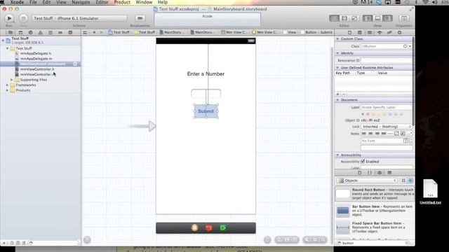
Task: Click the View Controller yellow dock icon
Action: pos(195,227)
